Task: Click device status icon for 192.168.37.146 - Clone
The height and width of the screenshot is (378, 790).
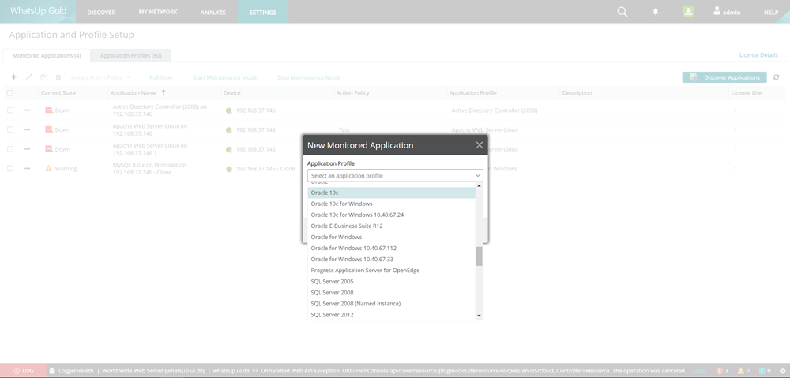Action: coord(229,169)
